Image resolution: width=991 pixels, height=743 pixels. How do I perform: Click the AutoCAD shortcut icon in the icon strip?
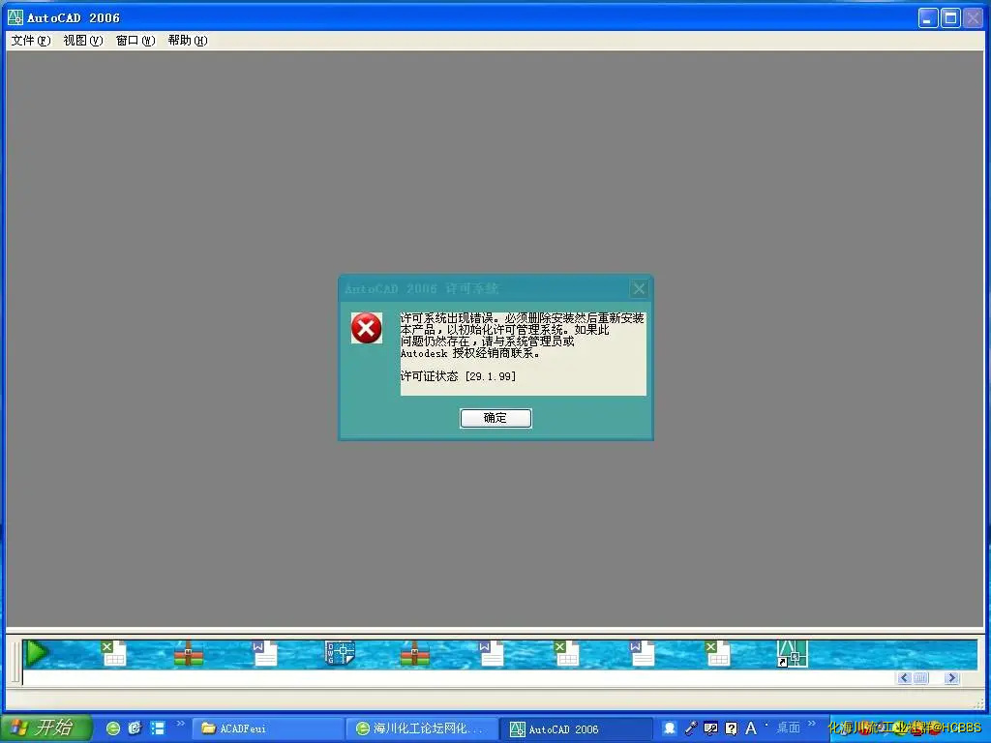point(792,654)
